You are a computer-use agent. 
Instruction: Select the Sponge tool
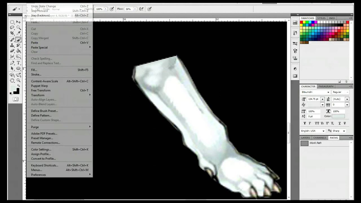click(x=18, y=57)
